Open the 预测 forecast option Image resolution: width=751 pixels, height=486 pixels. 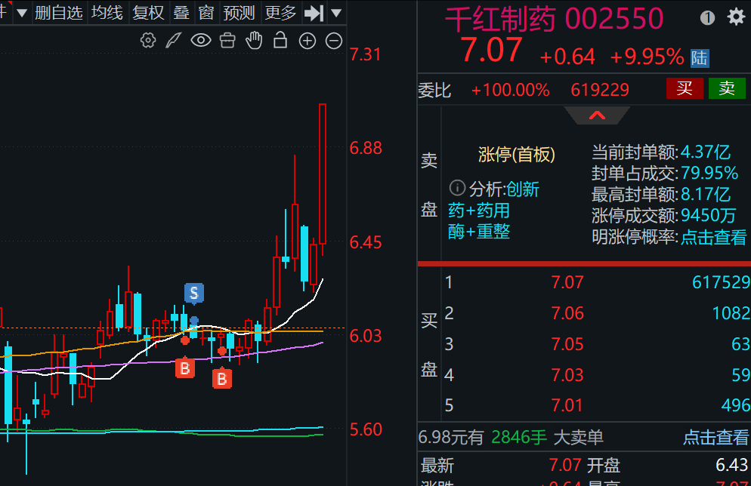click(239, 13)
